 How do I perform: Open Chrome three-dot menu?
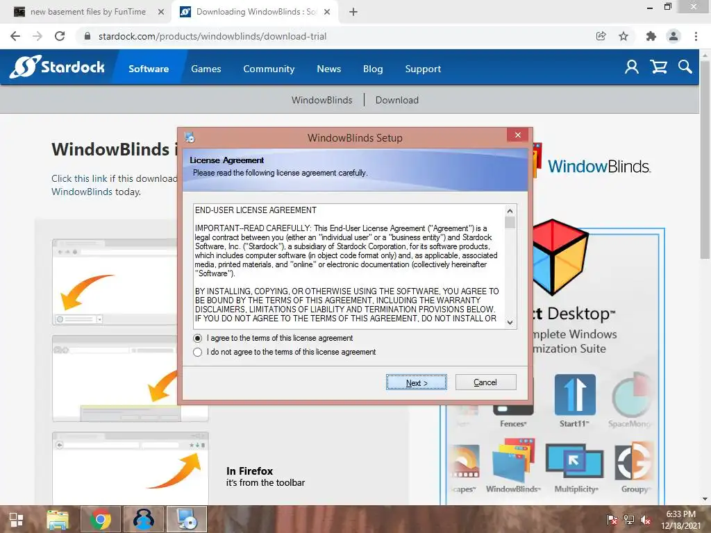696,36
